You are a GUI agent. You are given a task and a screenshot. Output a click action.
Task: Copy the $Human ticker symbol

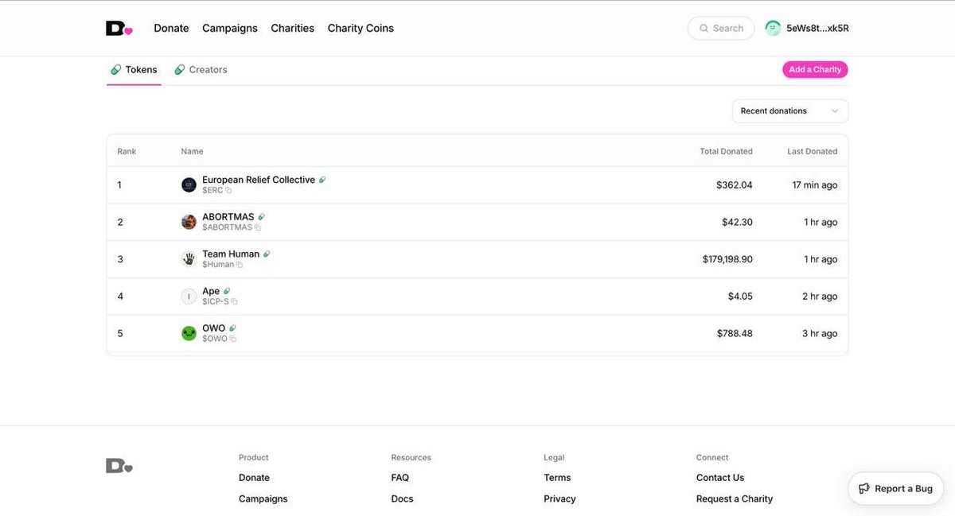[x=240, y=265]
